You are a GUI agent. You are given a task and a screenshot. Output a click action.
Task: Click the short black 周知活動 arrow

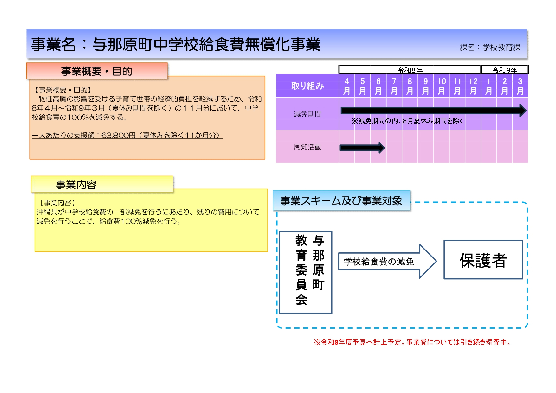pyautogui.click(x=362, y=148)
